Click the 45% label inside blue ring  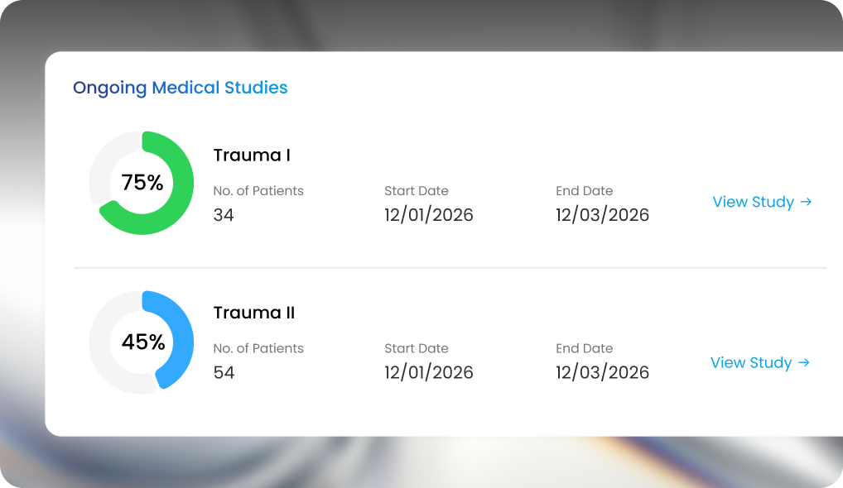coord(143,342)
